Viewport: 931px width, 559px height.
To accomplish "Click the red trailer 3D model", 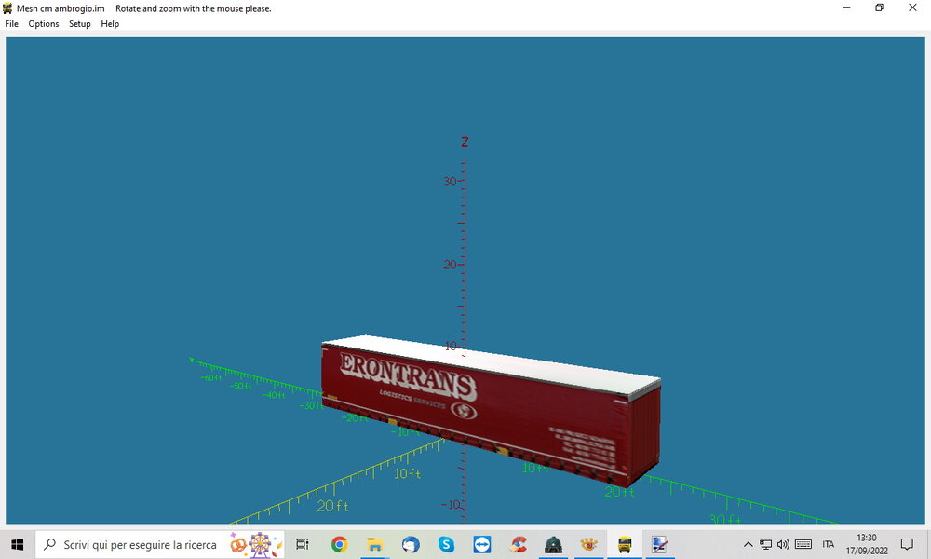I will point(491,410).
